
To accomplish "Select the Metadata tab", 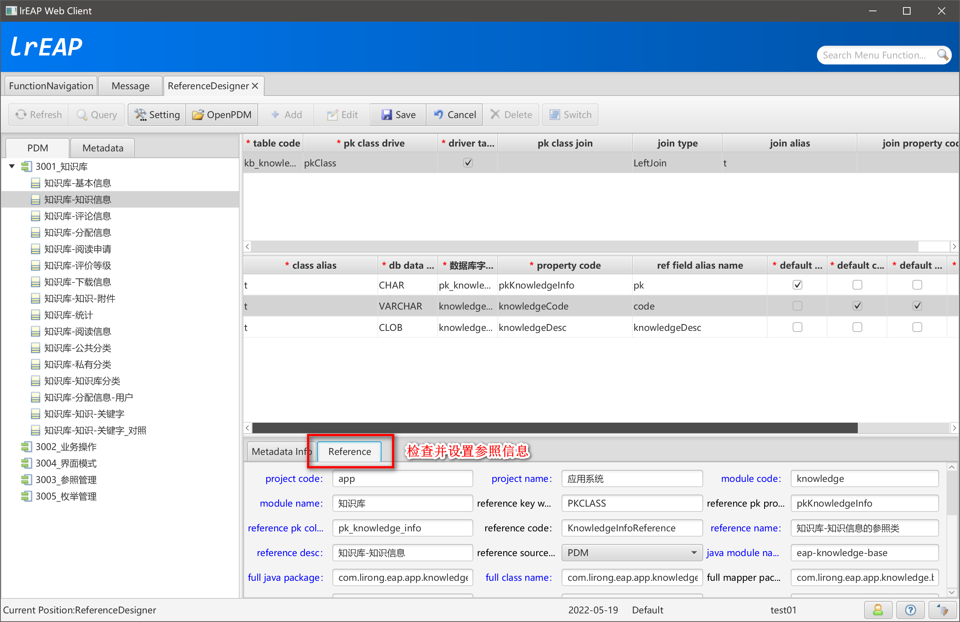I will pyautogui.click(x=103, y=148).
